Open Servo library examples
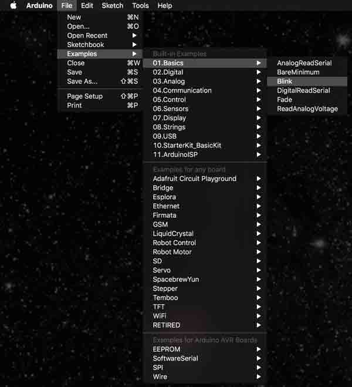This screenshot has height=387, width=352. (205, 270)
